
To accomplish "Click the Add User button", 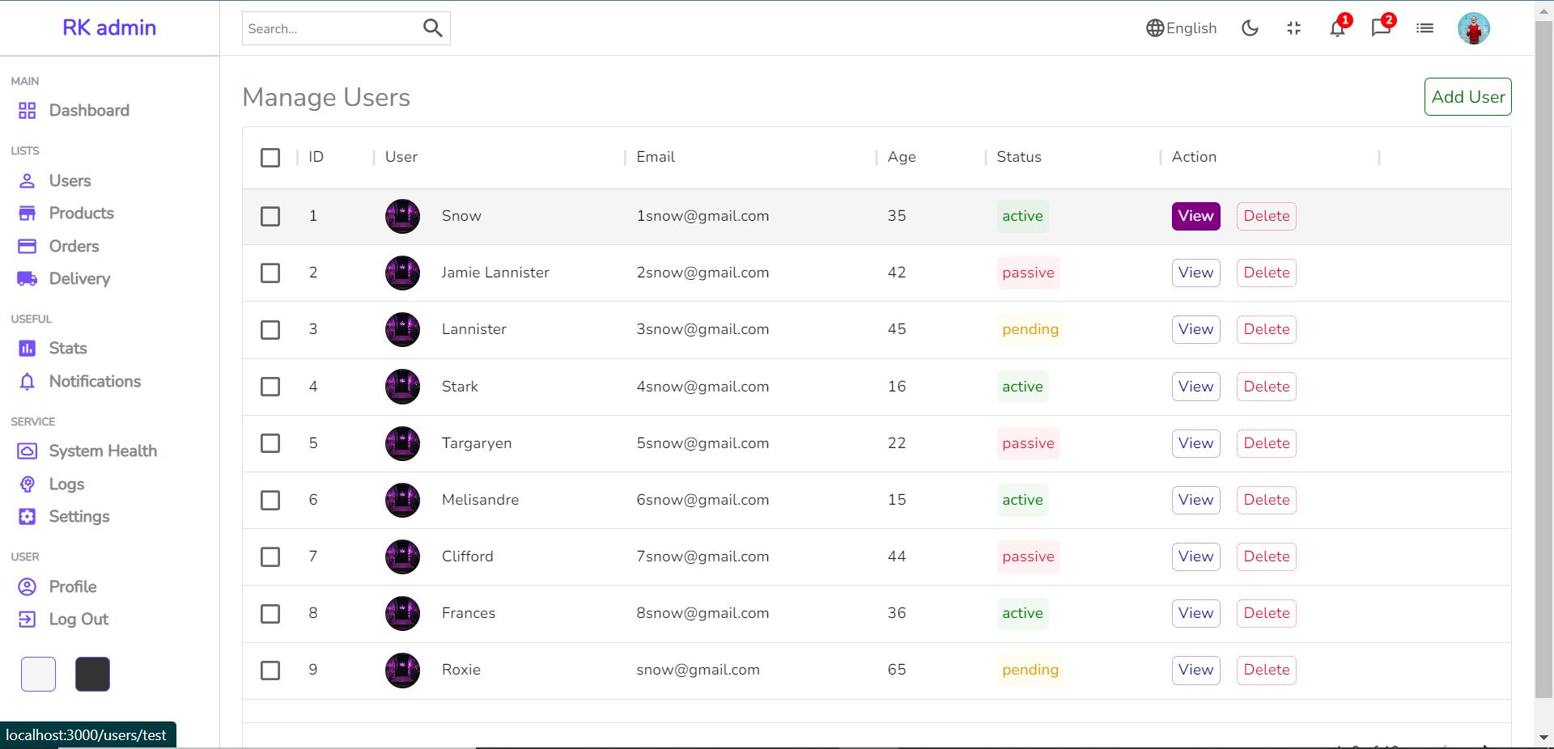I will 1467,96.
